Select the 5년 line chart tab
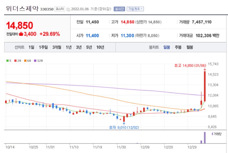228x153 pixels. coord(89,47)
